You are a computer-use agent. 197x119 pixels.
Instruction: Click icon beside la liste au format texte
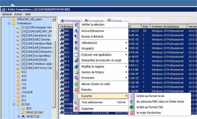tap(132, 96)
